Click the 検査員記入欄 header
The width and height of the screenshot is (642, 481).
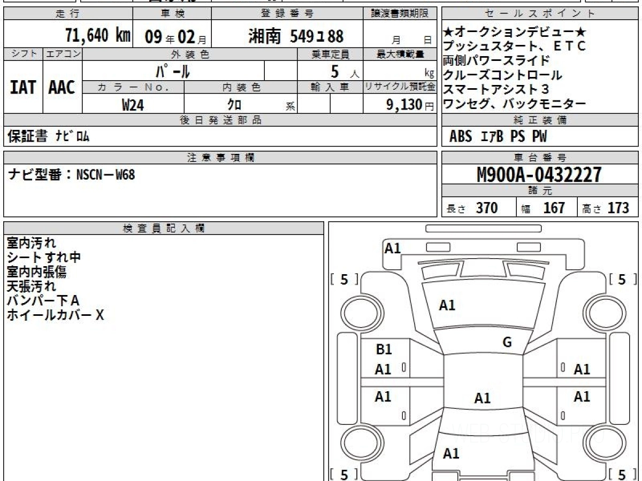point(164,228)
